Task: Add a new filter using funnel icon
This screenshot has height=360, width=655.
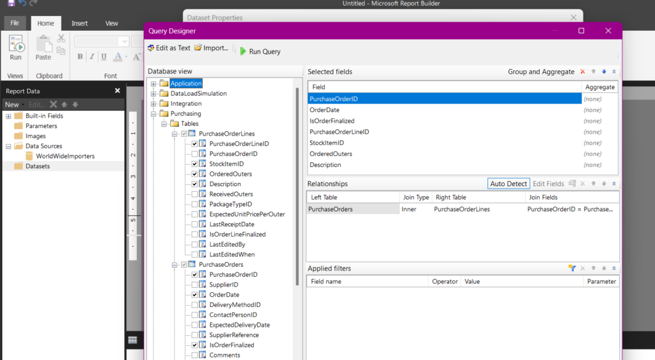Action: point(572,268)
